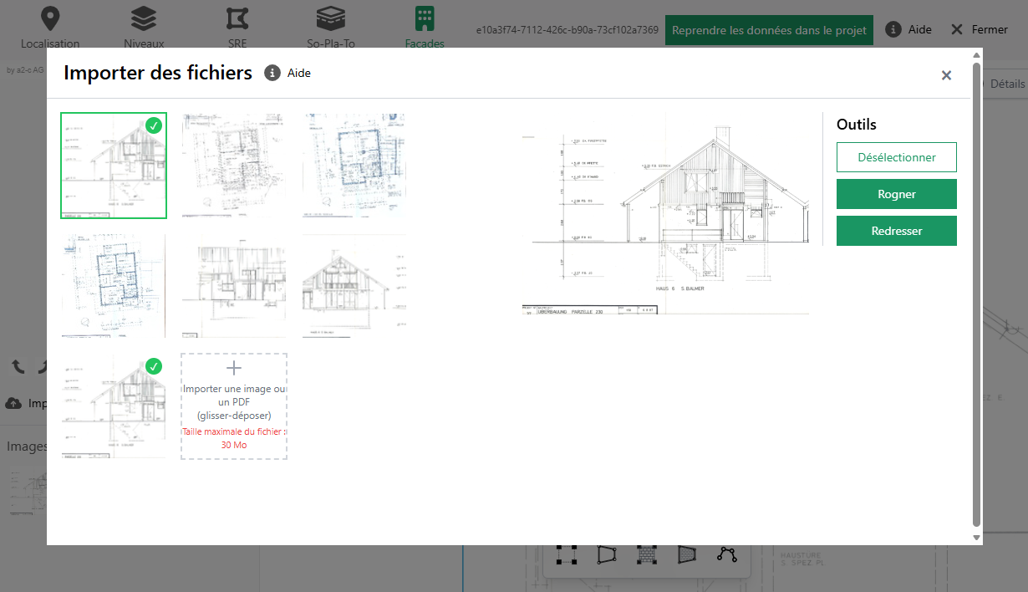
Task: Select the wide house elevation thumbnail in the middle row
Action: click(x=354, y=286)
